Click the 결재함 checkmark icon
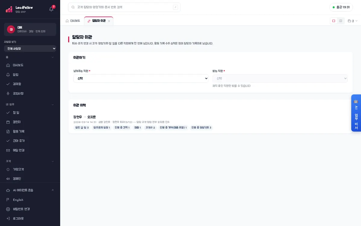The height and width of the screenshot is (226, 361). [x=8, y=84]
